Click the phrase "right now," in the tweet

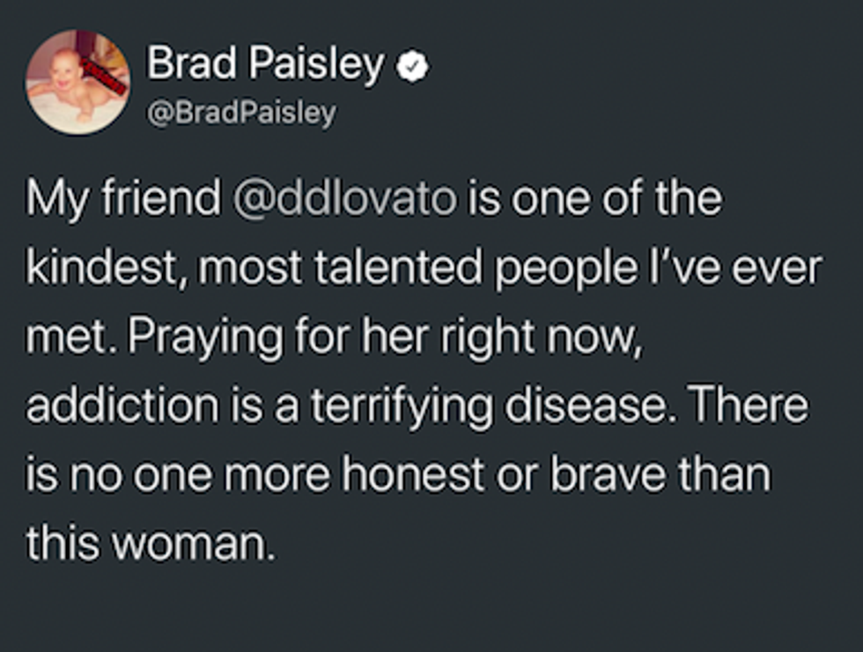(x=571, y=336)
